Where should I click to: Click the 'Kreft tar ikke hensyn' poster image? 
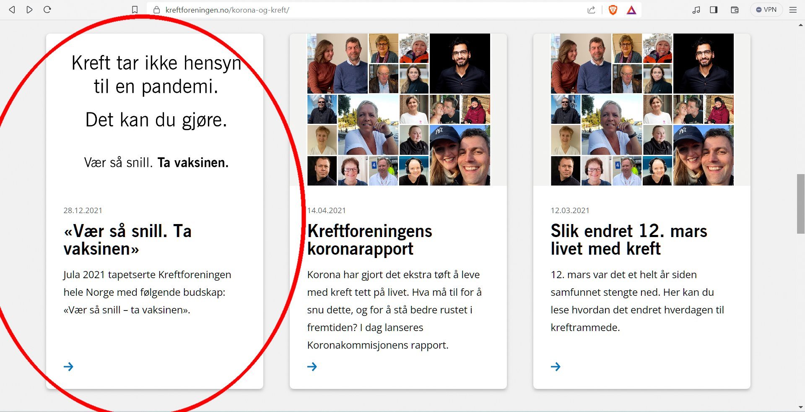tap(155, 110)
